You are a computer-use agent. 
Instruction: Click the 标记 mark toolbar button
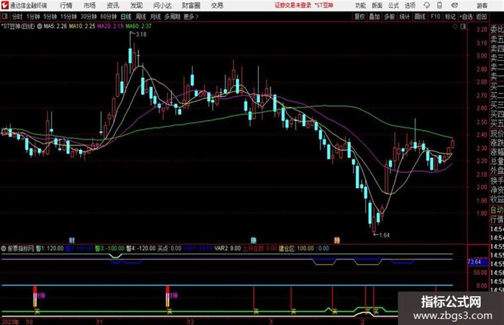[x=450, y=17]
